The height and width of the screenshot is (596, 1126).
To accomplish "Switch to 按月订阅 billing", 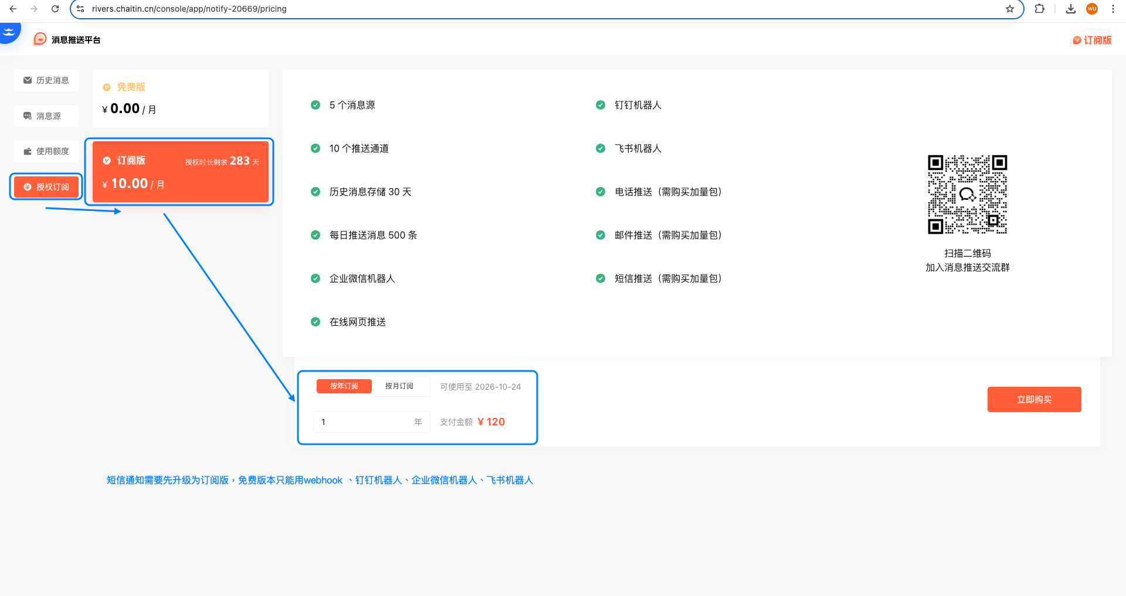I will coord(399,386).
